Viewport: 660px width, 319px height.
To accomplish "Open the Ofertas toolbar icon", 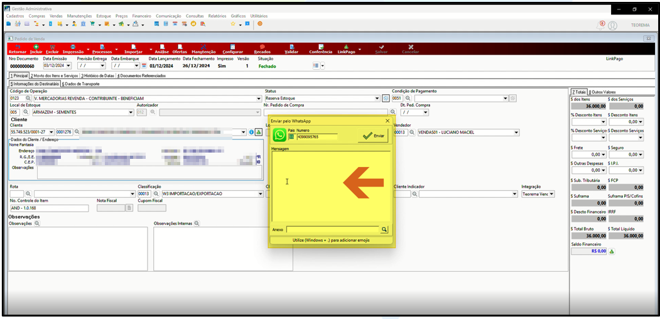I will [x=180, y=46].
